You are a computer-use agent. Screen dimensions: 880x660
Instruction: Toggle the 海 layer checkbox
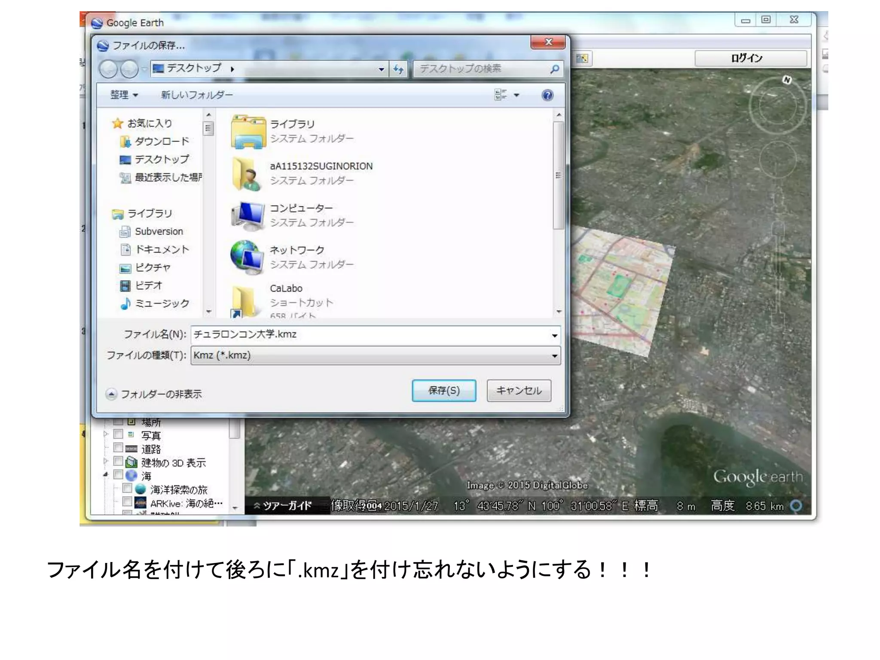tap(118, 475)
